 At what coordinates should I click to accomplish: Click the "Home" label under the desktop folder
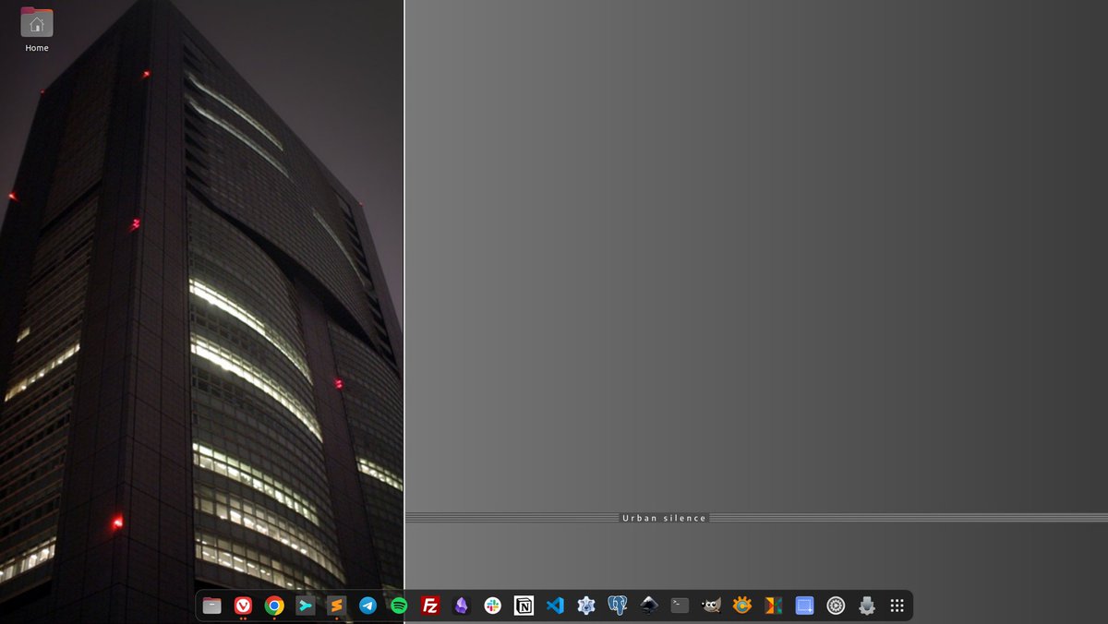[37, 48]
